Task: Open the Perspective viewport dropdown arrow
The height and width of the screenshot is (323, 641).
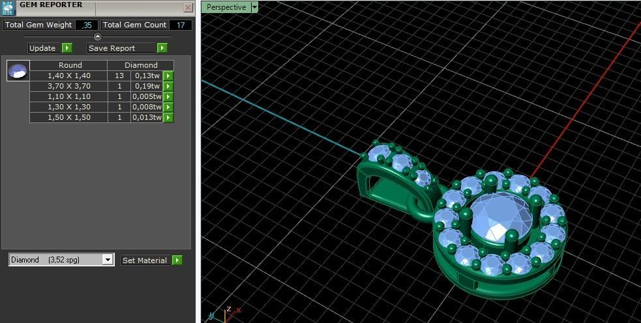Action: [x=254, y=7]
